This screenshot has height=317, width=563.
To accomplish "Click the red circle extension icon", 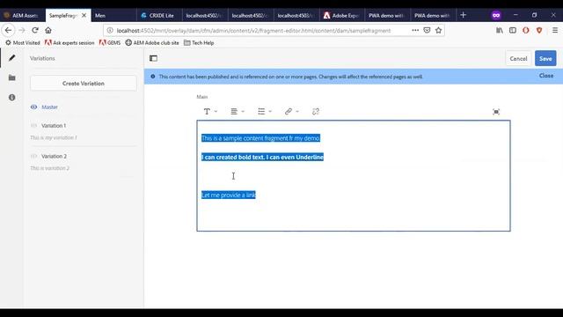I will point(526,30).
